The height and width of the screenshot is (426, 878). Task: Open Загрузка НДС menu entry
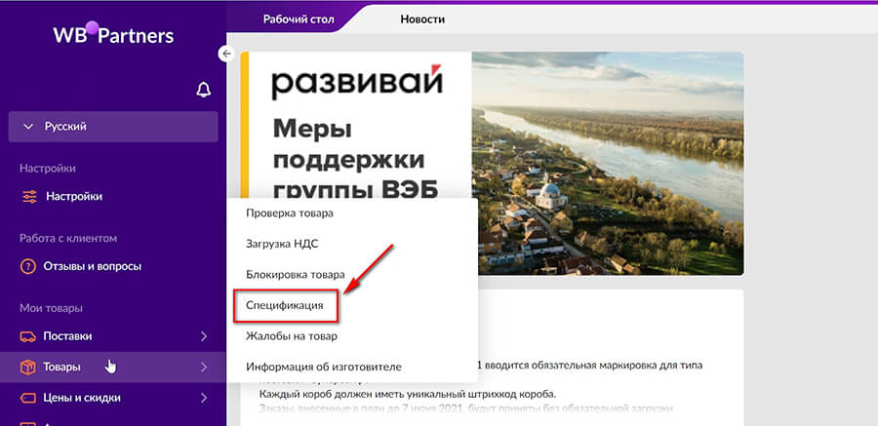tap(282, 244)
